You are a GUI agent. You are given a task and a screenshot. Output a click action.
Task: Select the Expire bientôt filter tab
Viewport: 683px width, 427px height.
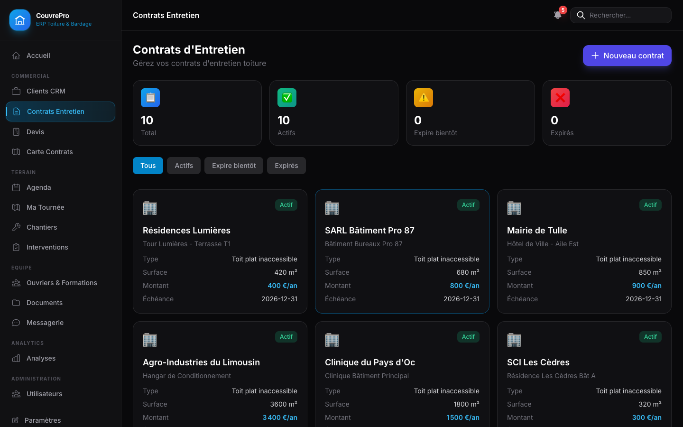234,166
